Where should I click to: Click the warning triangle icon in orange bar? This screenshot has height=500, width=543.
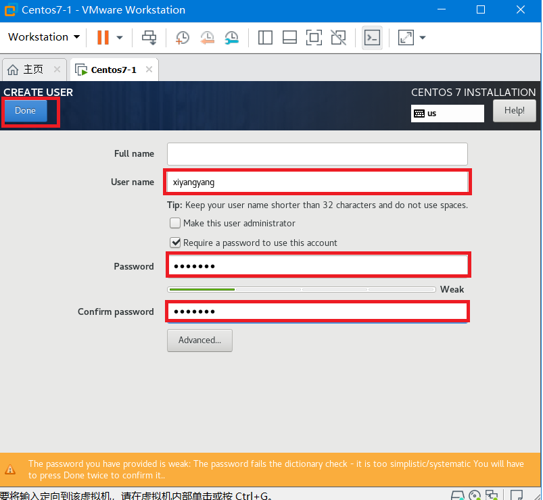[x=10, y=470]
